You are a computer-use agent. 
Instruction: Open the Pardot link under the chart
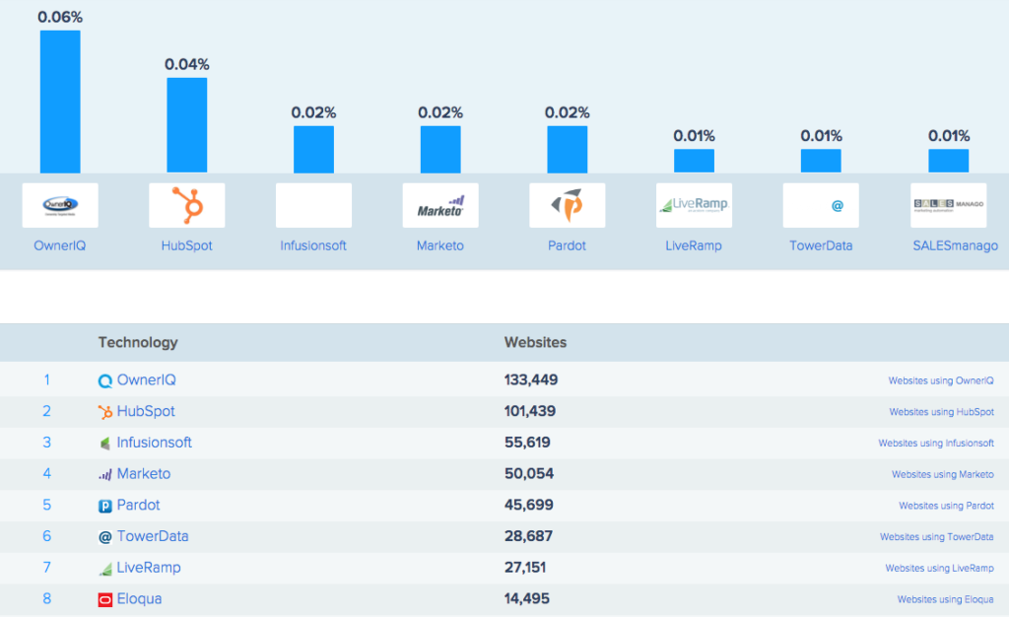(567, 245)
